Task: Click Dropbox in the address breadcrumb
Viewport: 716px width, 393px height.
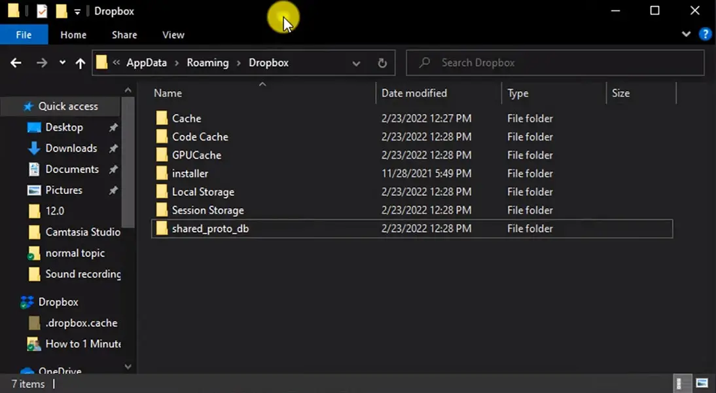Action: point(268,63)
